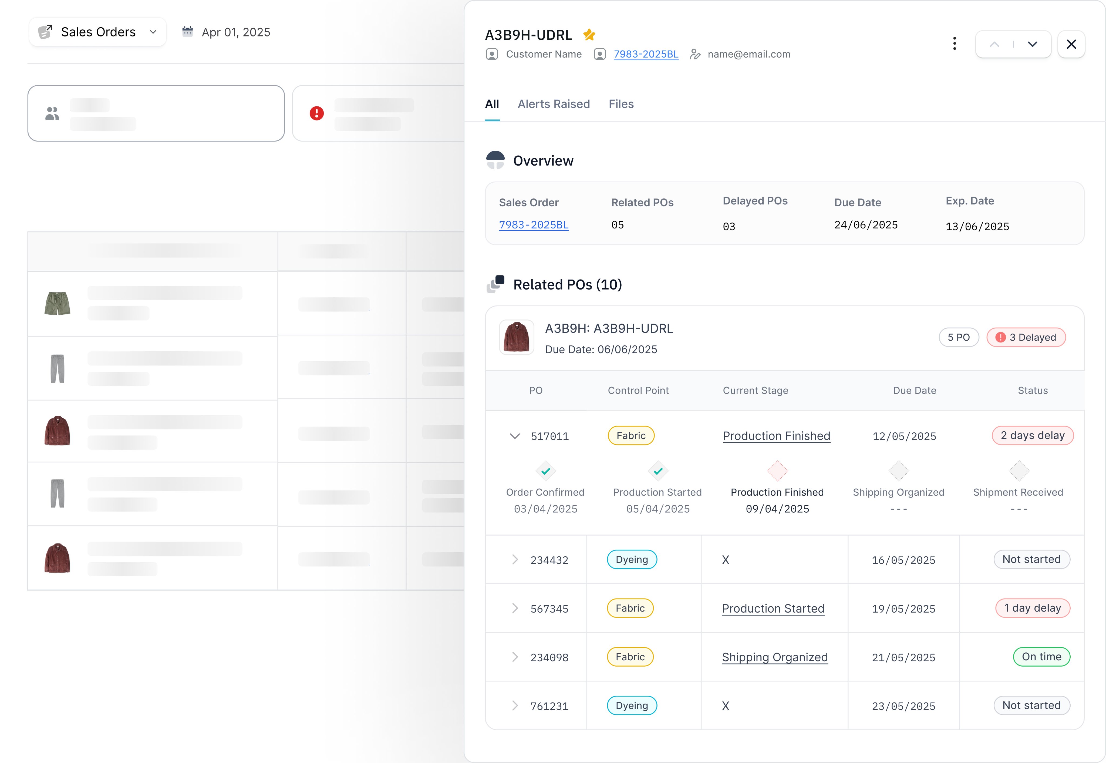Click the contact icon beside Customer Name
This screenshot has width=1106, height=763.
click(x=492, y=54)
